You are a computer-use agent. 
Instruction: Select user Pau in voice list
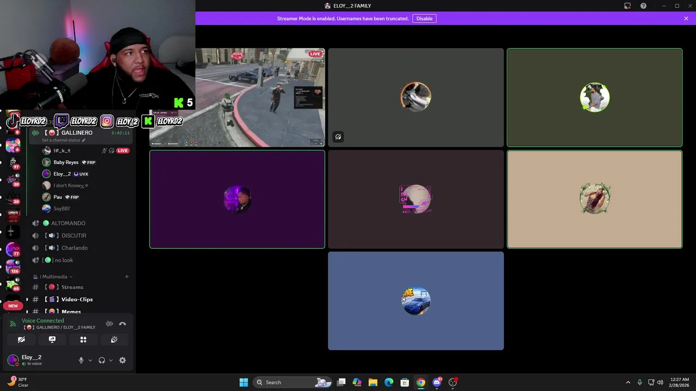pyautogui.click(x=58, y=197)
